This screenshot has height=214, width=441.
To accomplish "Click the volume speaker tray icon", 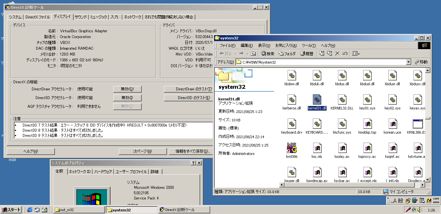I will click(x=419, y=210).
